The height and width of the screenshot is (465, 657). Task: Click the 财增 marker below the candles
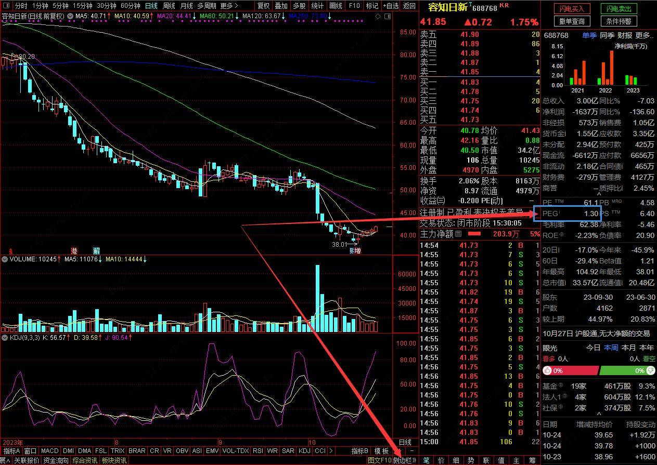355,251
